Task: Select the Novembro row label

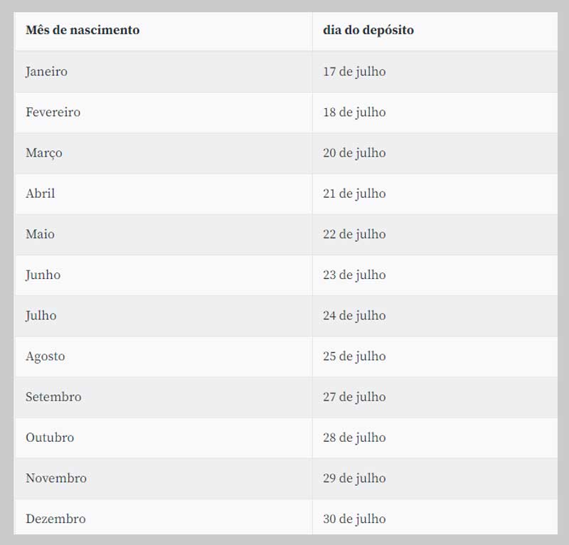Action: (56, 478)
